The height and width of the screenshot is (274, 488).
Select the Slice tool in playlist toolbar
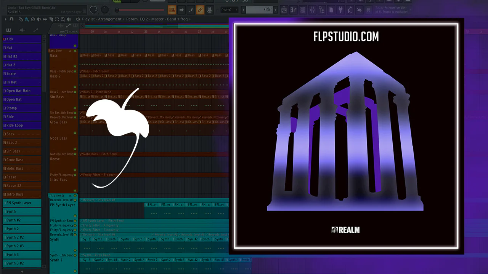[51, 19]
